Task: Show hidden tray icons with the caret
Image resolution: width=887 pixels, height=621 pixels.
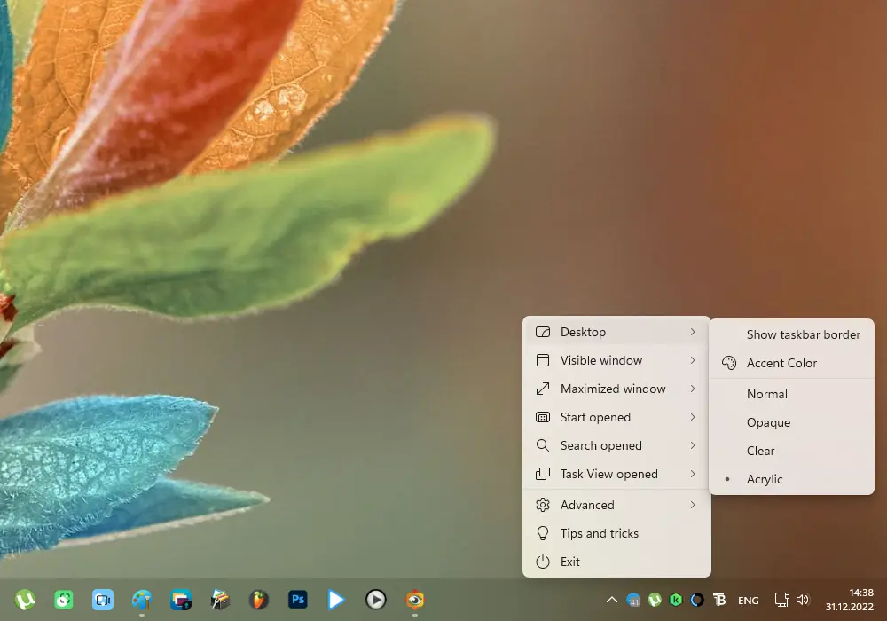Action: click(611, 600)
